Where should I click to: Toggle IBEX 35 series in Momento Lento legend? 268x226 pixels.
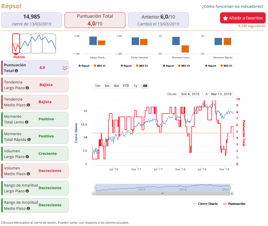(184, 66)
